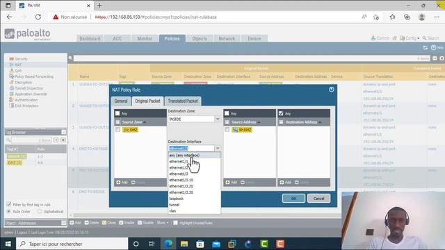
Task: Select ethernet1/3.10 from interface list
Action: coord(195,180)
